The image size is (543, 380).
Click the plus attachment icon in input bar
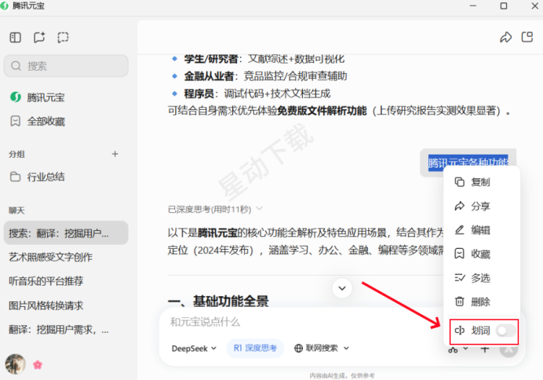pos(485,349)
